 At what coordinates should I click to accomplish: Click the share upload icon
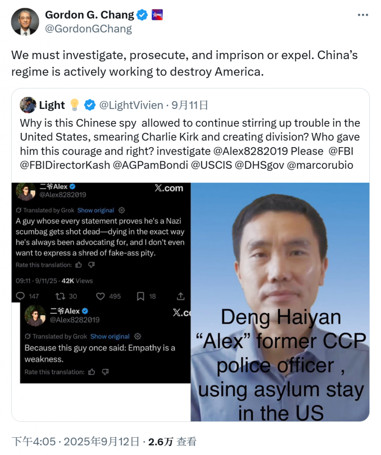point(180,296)
